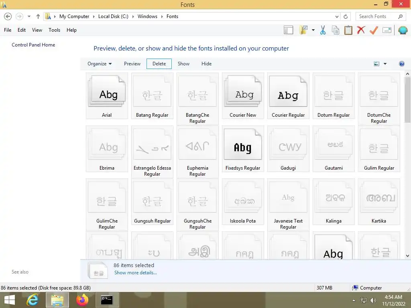Screen dimensions: 411x308
Task: Open the Tools menu
Action: (x=54, y=30)
